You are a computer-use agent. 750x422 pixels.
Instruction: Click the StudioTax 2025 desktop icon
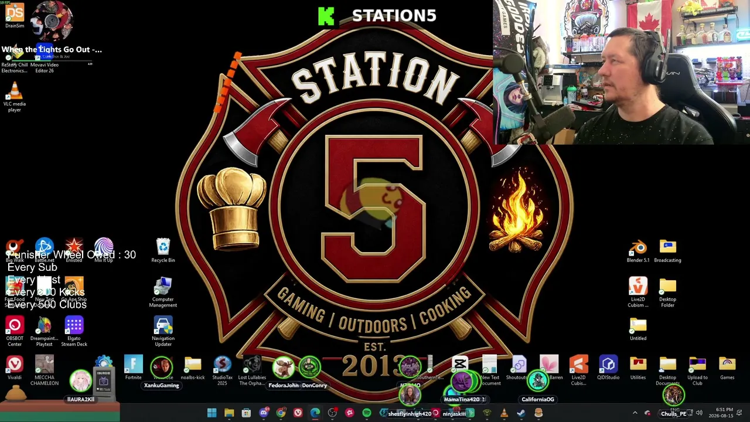click(222, 371)
